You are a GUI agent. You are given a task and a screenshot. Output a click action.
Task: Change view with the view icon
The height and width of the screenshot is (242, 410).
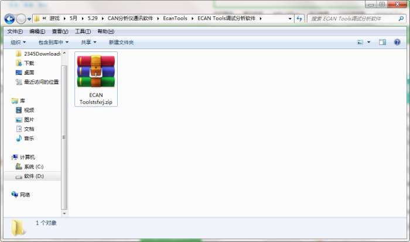pyautogui.click(x=360, y=42)
